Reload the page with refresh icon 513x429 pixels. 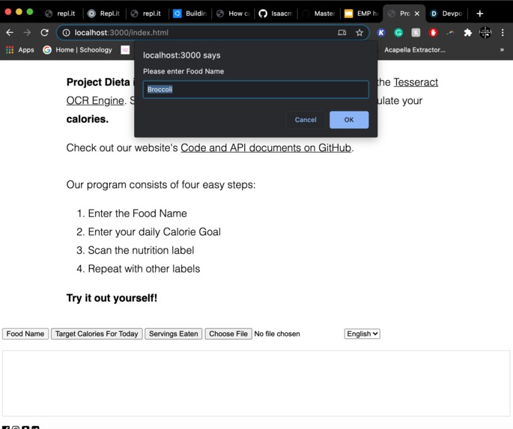[x=44, y=32]
